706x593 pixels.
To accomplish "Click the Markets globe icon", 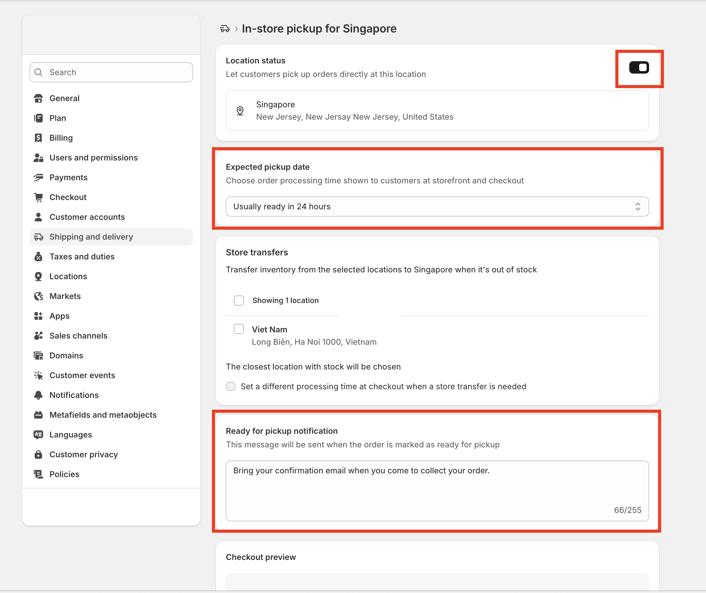I will 38,296.
